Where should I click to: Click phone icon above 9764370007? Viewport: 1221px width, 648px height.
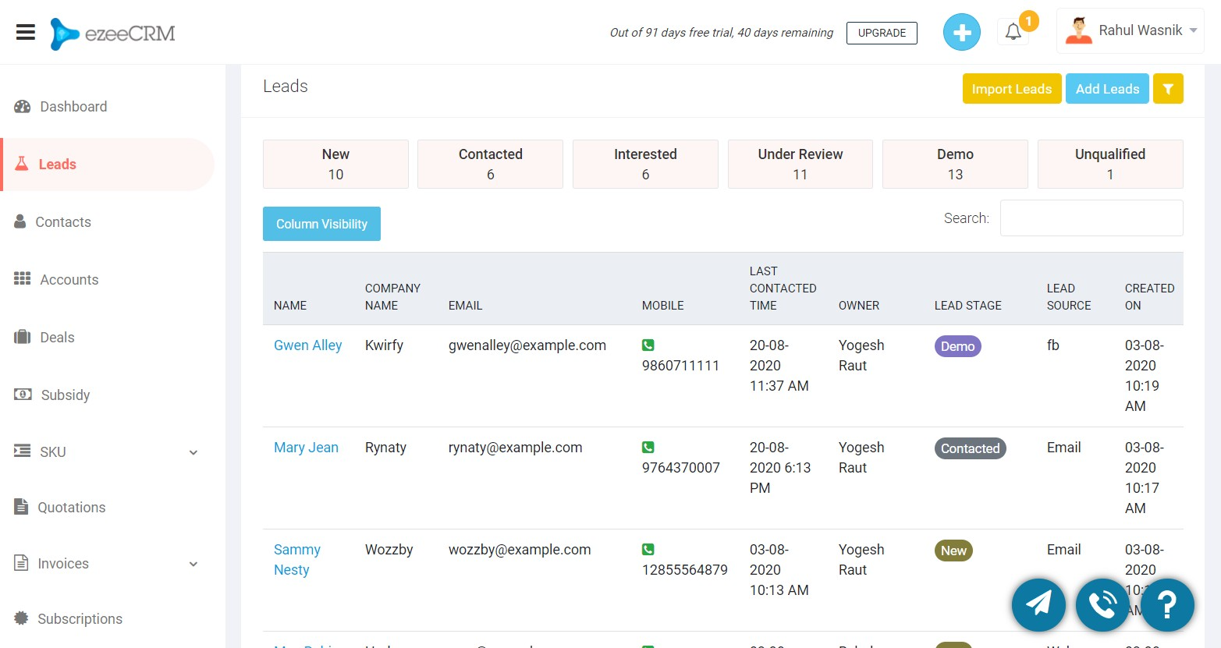(x=648, y=447)
